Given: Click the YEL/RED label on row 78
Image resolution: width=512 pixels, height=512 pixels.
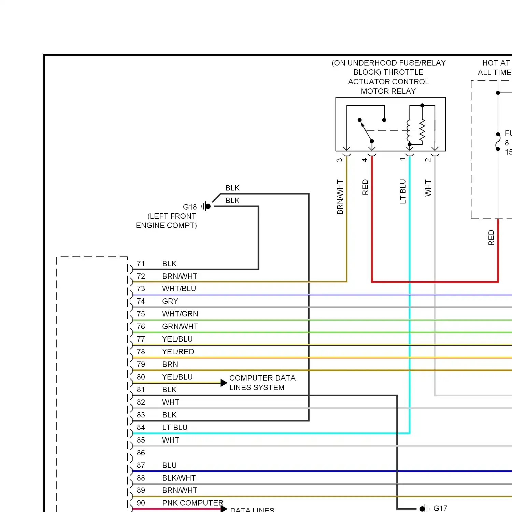Looking at the screenshot, I should (178, 352).
